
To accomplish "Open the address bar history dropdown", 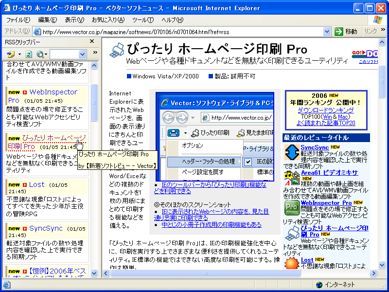I will point(327,32).
